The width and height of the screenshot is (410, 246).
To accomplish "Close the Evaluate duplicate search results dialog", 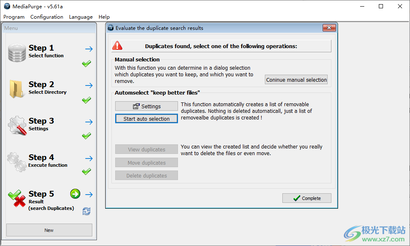I will point(329,28).
